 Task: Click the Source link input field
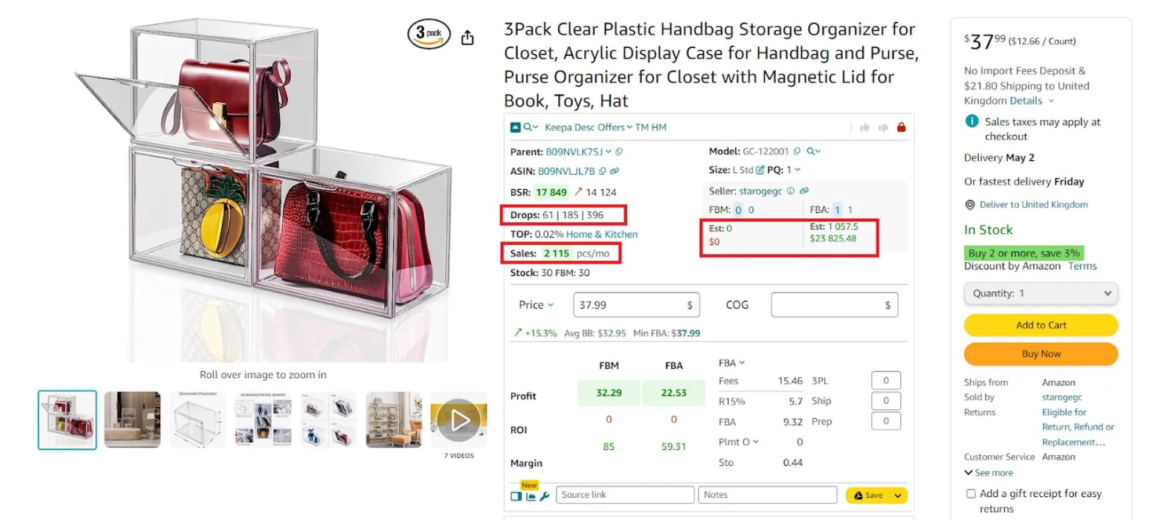pos(625,494)
